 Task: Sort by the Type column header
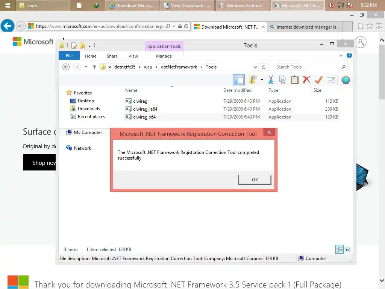(273, 90)
